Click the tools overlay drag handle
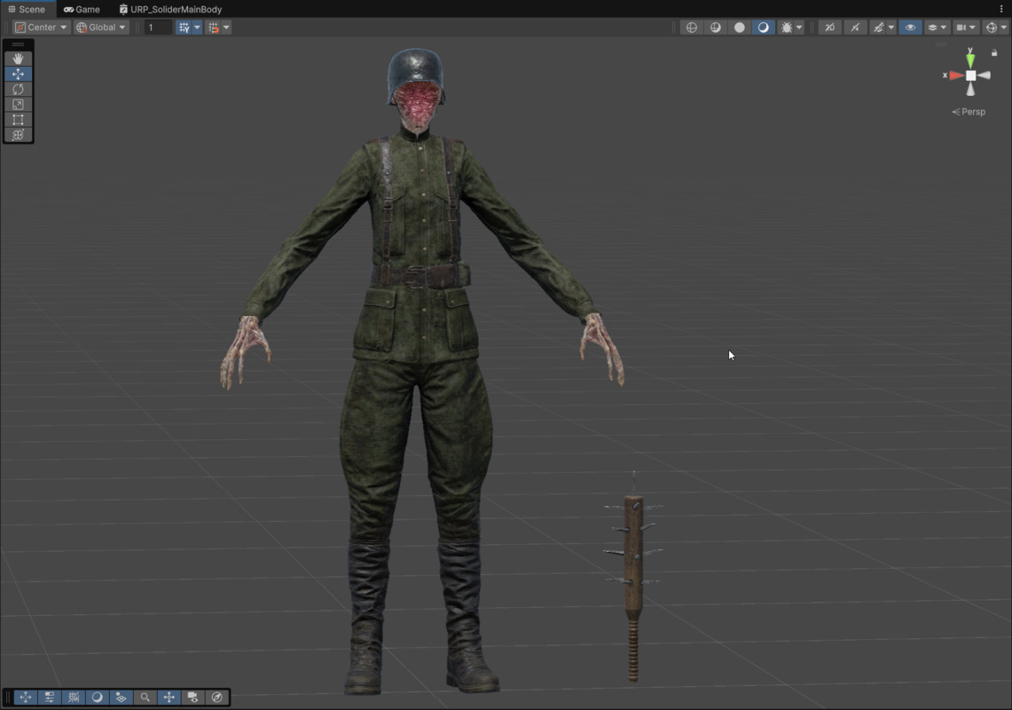This screenshot has width=1012, height=710. point(18,44)
